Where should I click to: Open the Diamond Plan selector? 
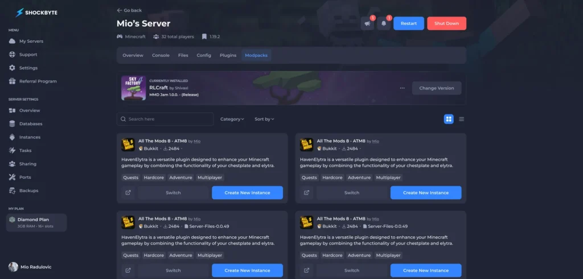[x=36, y=223]
